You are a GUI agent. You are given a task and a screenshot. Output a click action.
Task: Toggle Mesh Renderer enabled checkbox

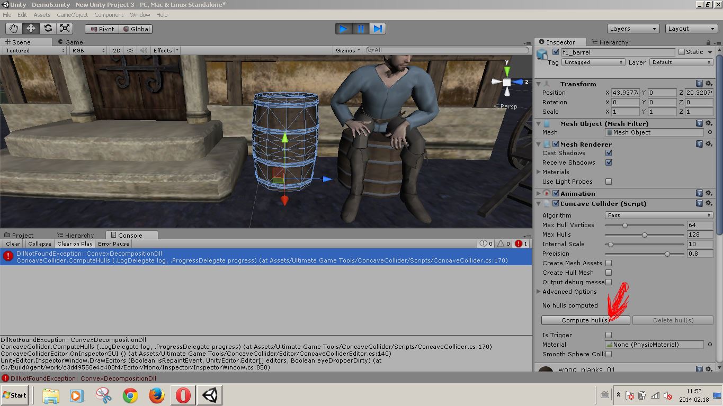click(x=556, y=144)
